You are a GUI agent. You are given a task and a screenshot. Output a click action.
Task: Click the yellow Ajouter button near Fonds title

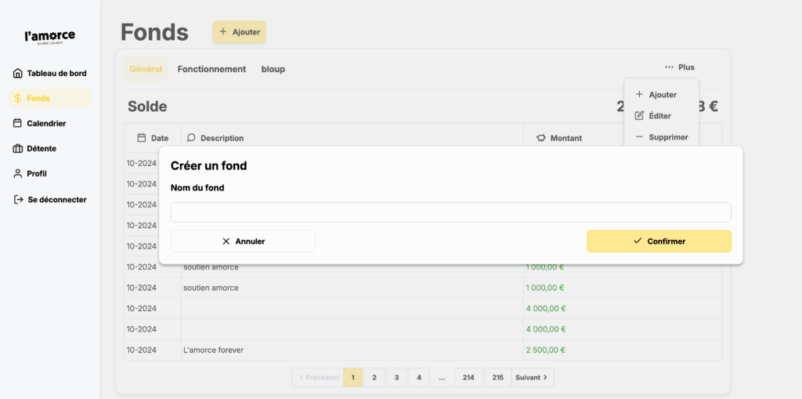click(239, 32)
